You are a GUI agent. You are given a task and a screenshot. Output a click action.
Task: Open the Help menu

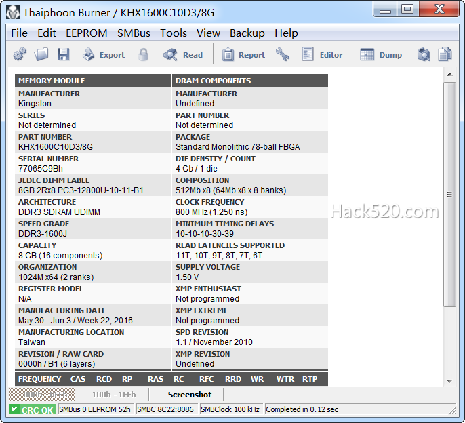coord(286,33)
